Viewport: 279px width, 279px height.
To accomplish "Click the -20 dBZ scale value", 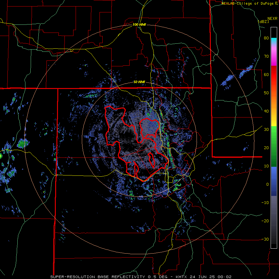I will coord(265,221).
